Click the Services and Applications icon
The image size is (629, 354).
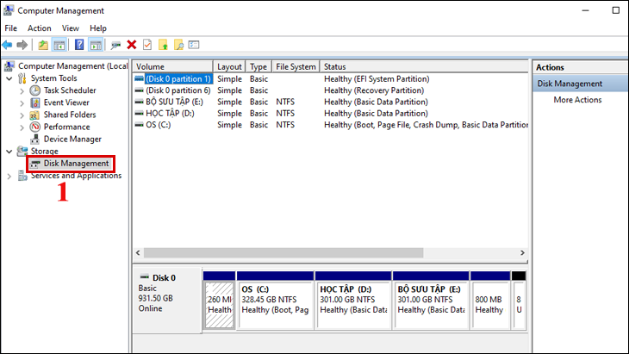coord(22,176)
